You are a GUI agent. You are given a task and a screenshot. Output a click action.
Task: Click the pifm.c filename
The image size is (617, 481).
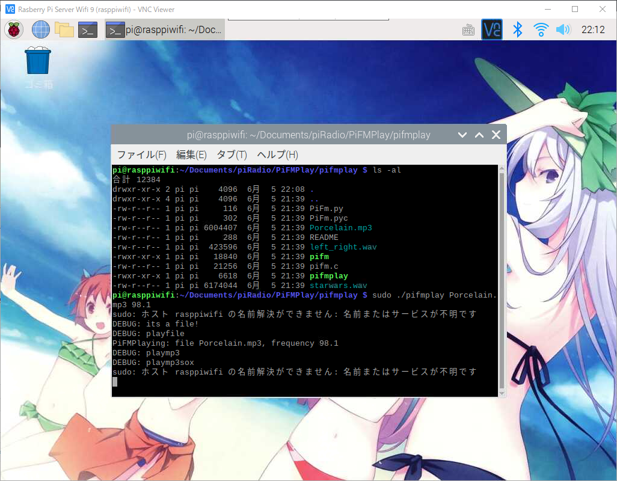324,266
